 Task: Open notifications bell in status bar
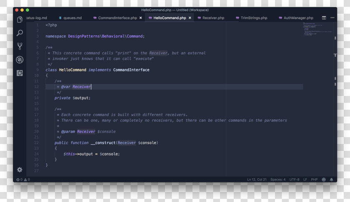(x=332, y=180)
